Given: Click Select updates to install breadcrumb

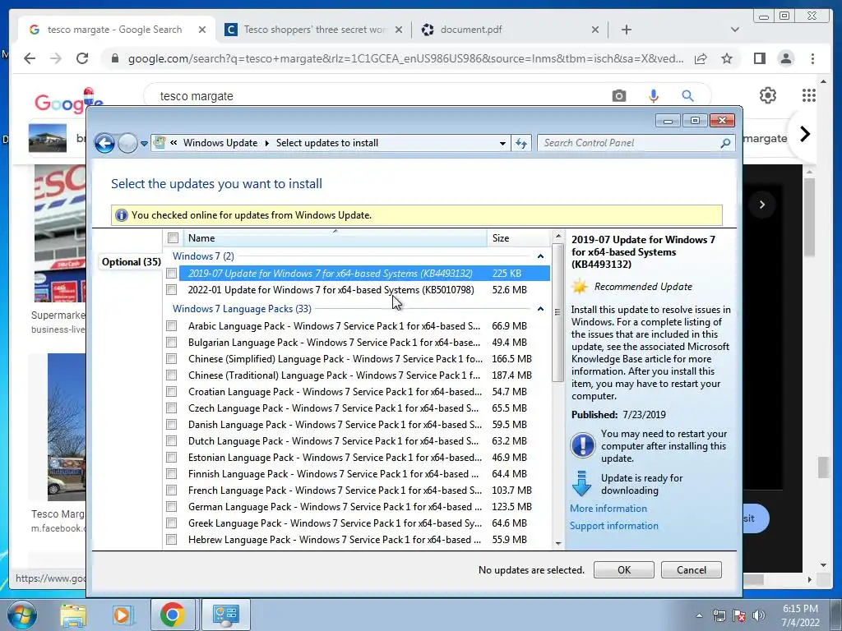Looking at the screenshot, I should coord(327,143).
